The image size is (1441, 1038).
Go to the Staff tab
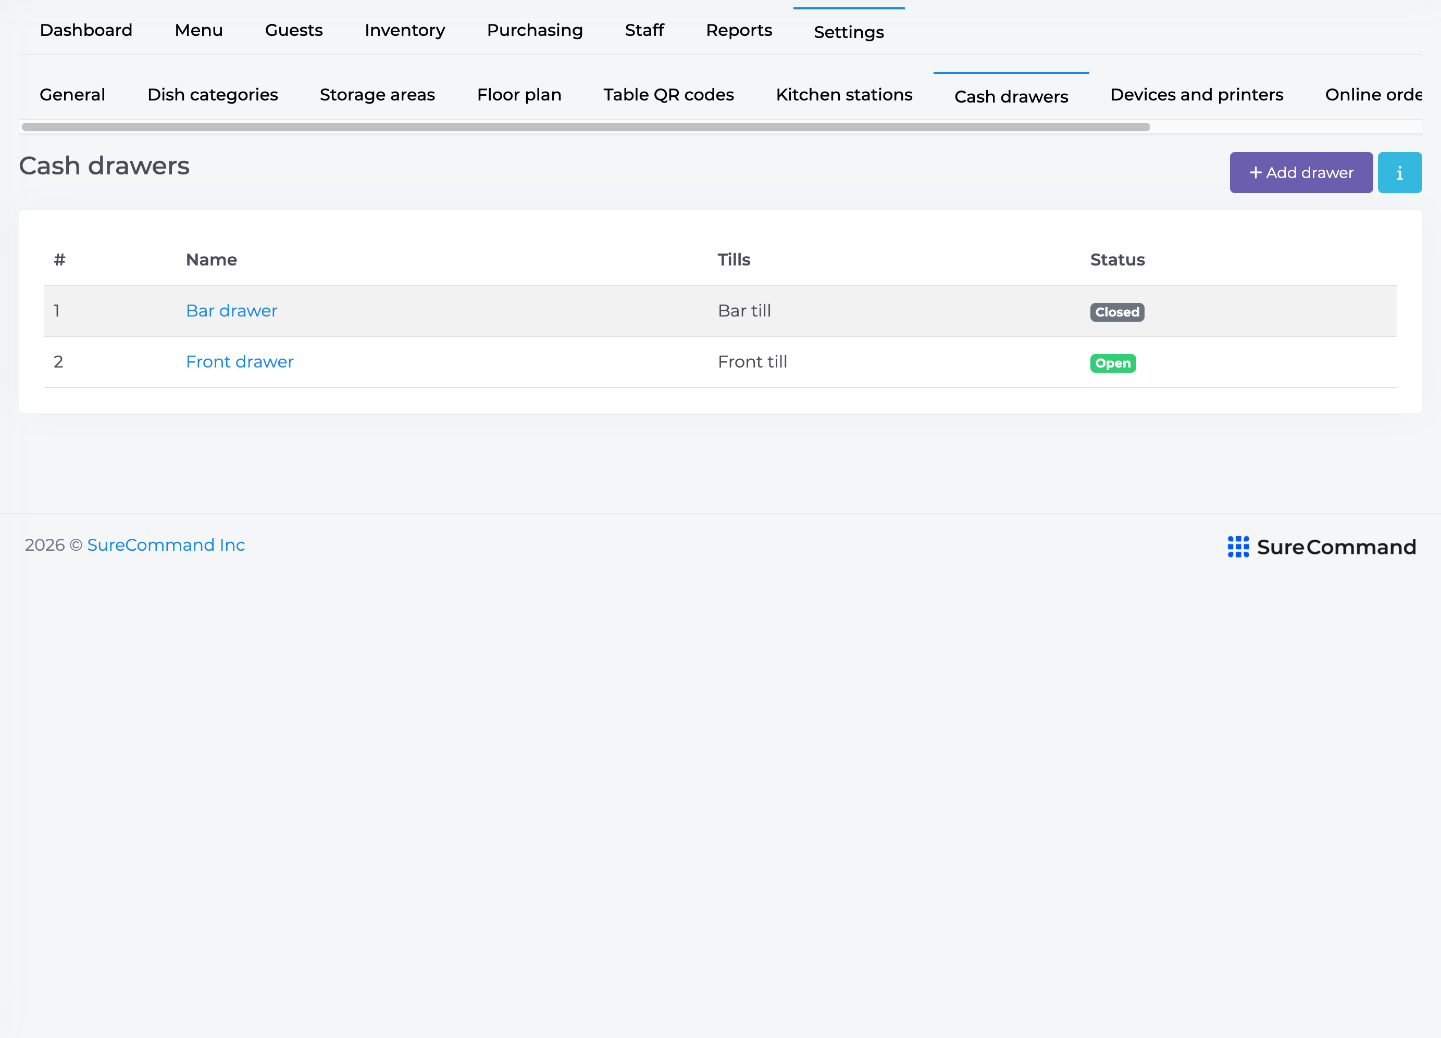tap(644, 30)
